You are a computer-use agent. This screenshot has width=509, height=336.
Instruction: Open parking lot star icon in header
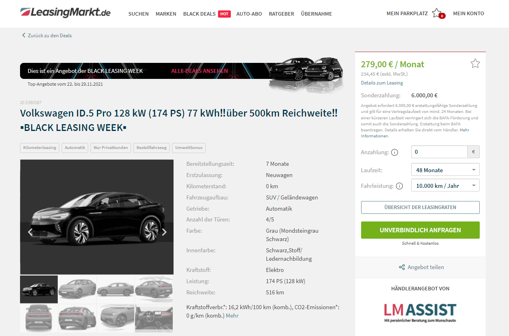[x=437, y=13]
